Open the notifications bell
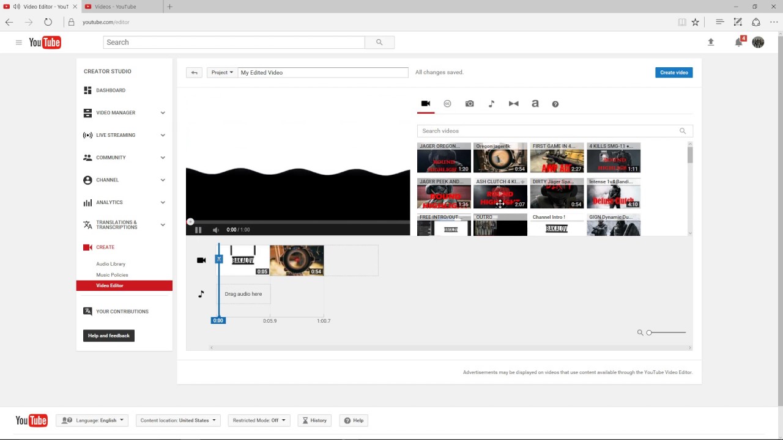 739,42
